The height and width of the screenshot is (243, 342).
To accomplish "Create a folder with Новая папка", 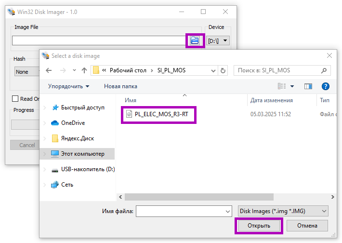I will pos(120,86).
